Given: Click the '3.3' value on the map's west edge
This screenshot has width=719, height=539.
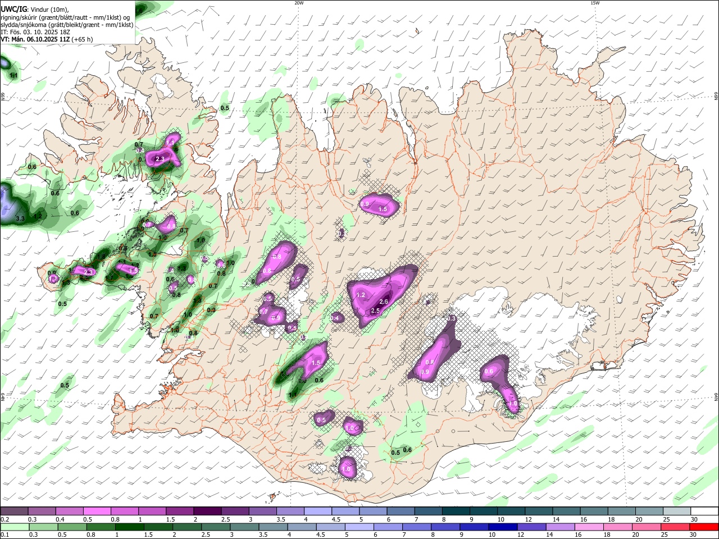Looking at the screenshot, I should [20, 218].
